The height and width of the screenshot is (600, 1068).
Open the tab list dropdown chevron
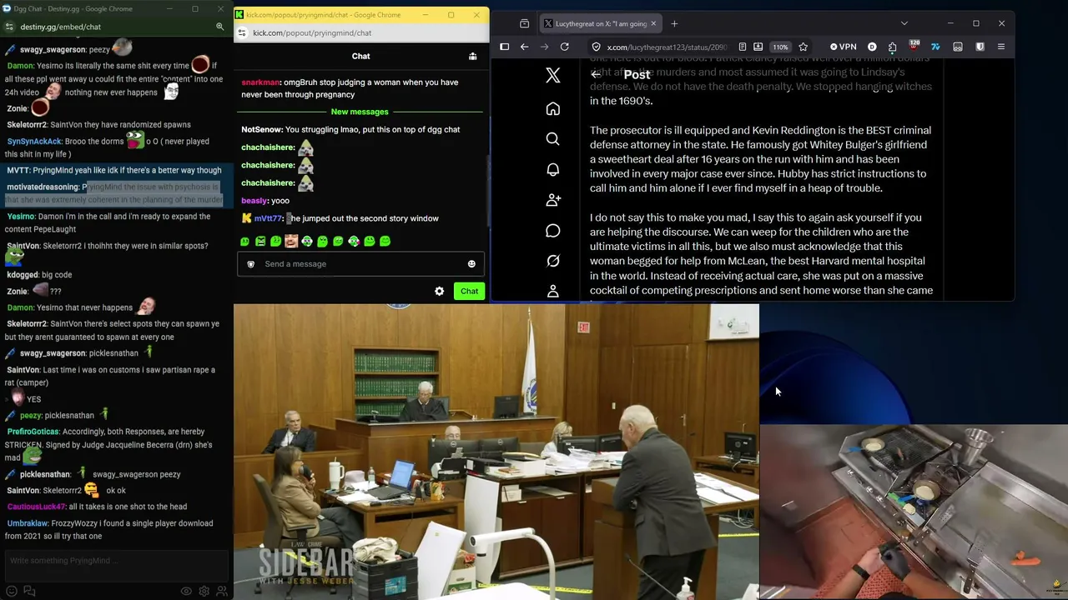(x=904, y=23)
